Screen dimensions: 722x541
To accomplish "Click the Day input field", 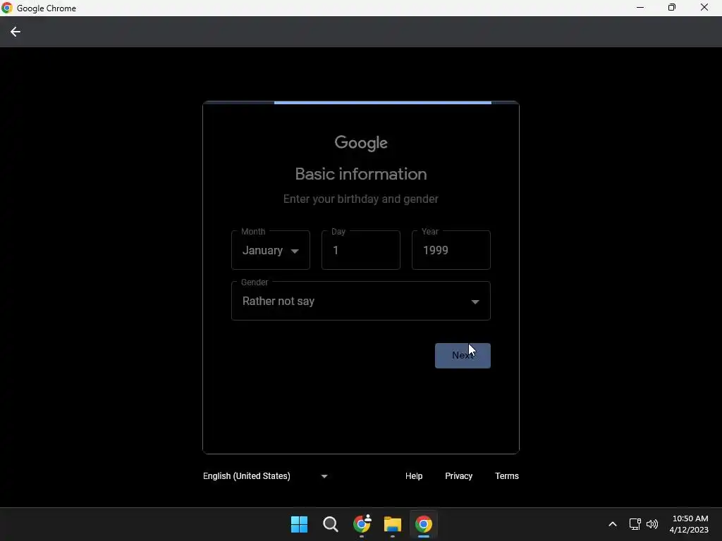I will coord(360,250).
